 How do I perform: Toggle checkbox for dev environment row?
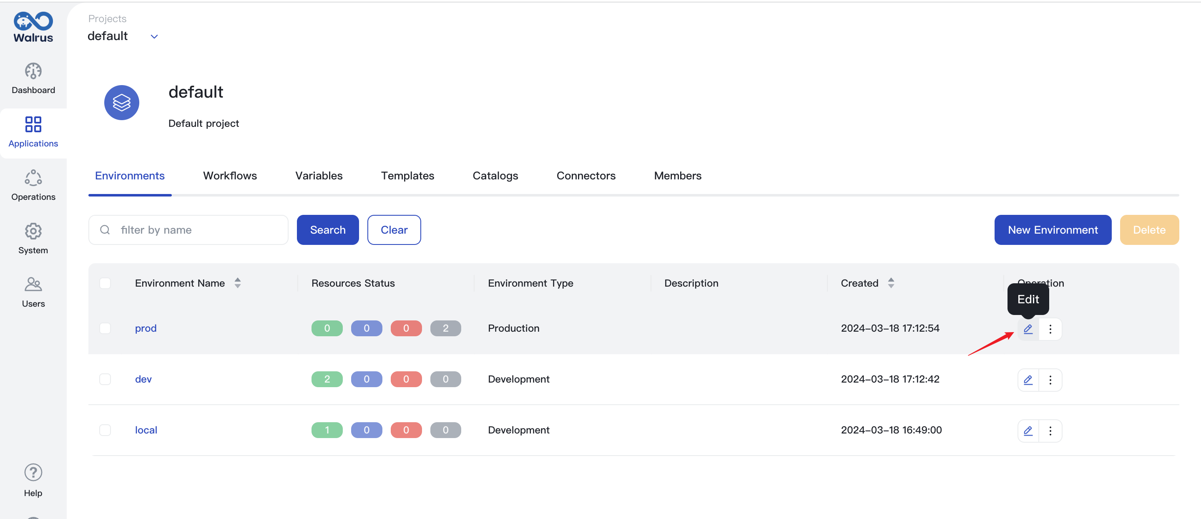coord(106,379)
